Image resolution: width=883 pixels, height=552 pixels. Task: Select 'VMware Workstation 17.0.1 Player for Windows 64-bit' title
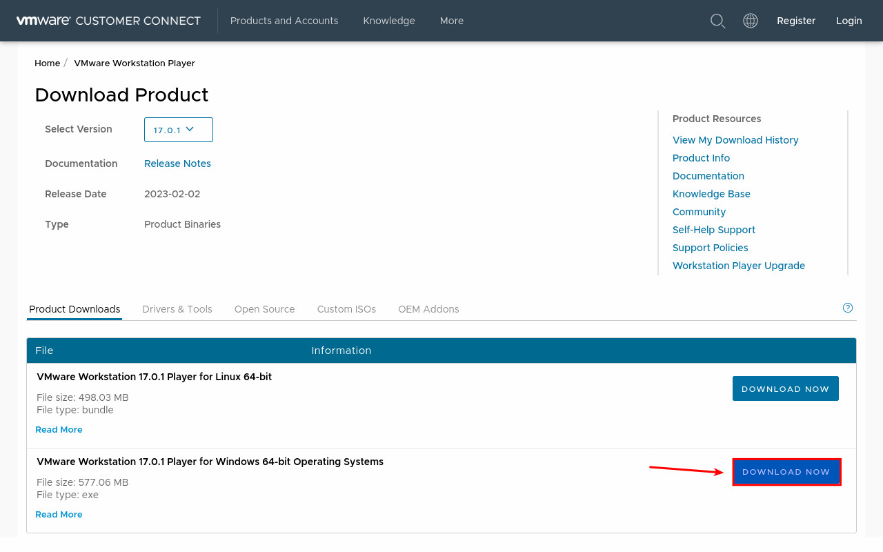[210, 462]
